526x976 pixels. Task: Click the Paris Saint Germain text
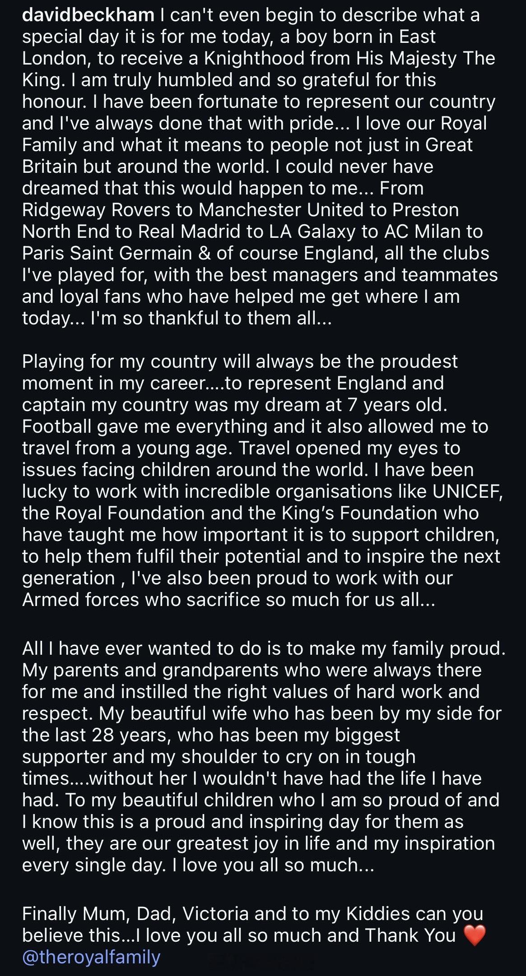(107, 253)
